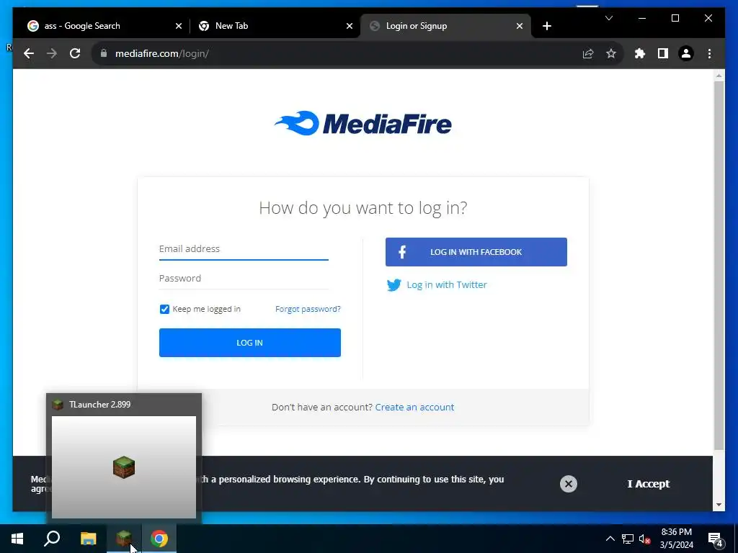This screenshot has width=738, height=553.
Task: Maximize the Chrome window
Action: coord(675,18)
